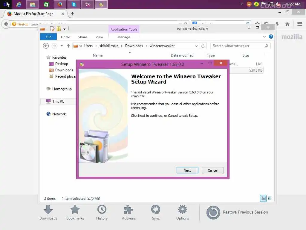Open Firefox Downloads shortcut icon
The image size is (306, 230).
tap(48, 213)
